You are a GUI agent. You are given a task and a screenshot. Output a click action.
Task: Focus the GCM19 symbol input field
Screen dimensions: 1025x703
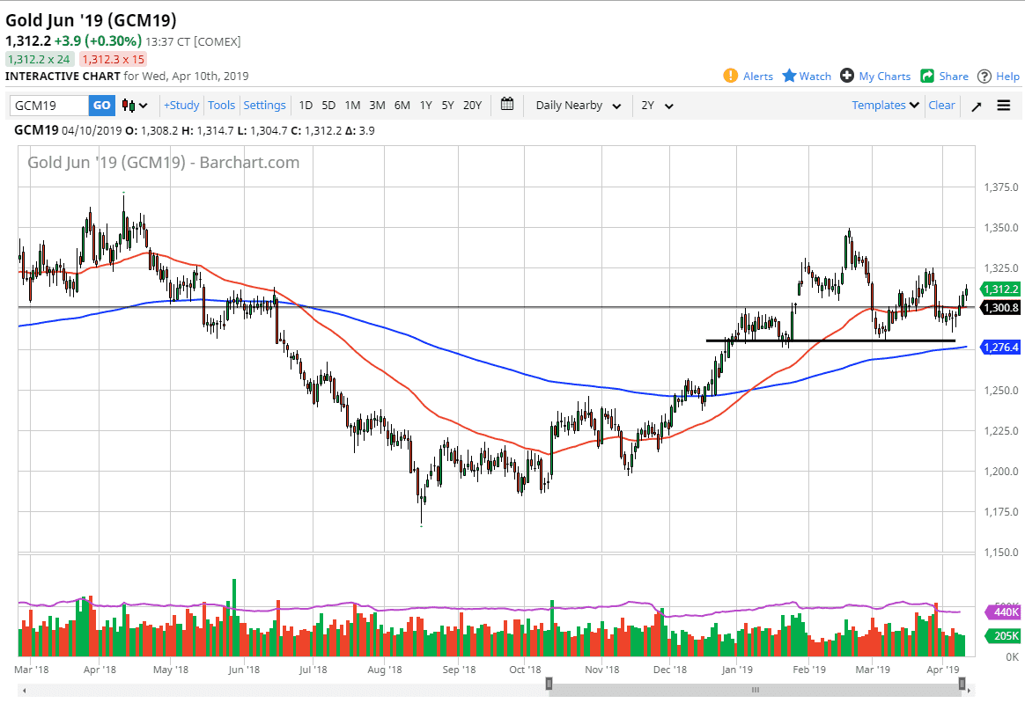(49, 106)
